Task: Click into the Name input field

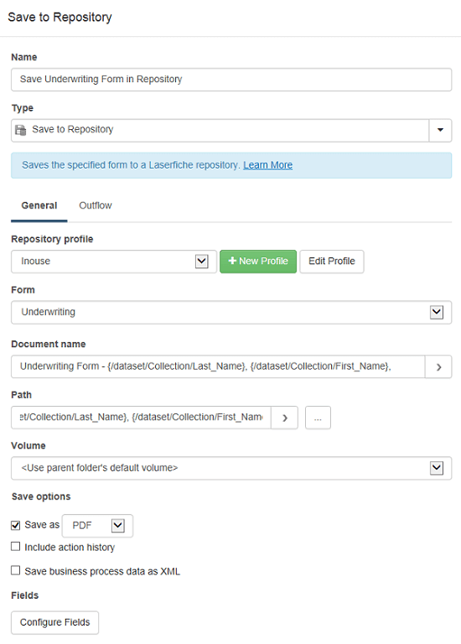Action: (x=231, y=80)
